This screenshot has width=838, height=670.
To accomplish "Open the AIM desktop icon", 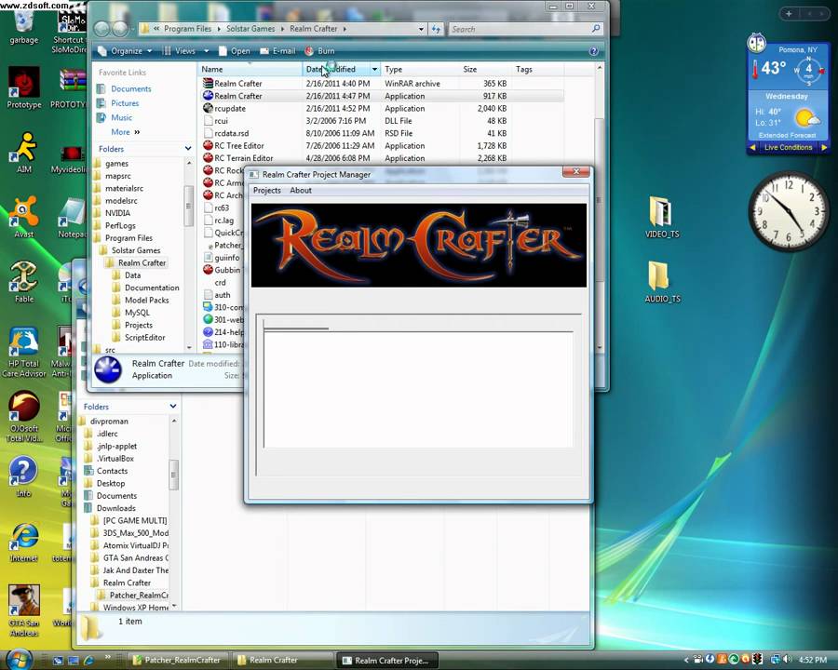I will tap(23, 154).
